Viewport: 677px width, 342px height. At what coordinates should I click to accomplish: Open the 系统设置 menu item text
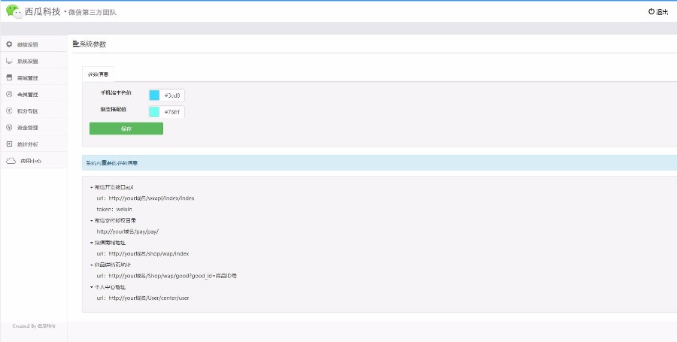click(28, 61)
